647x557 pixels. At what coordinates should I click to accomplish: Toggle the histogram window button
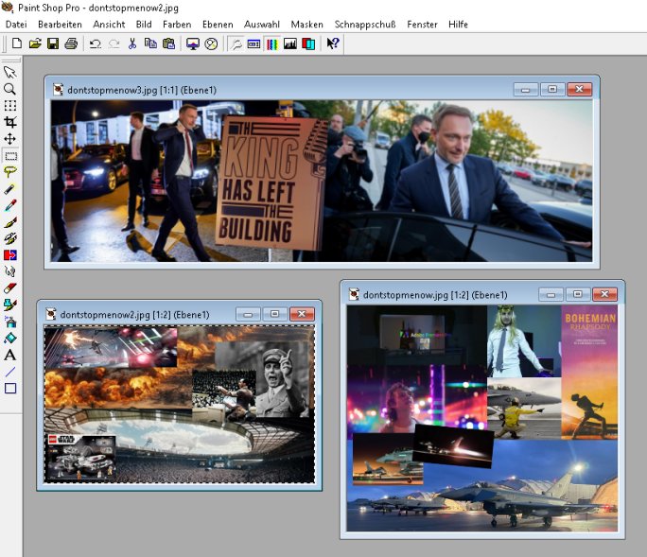[289, 44]
